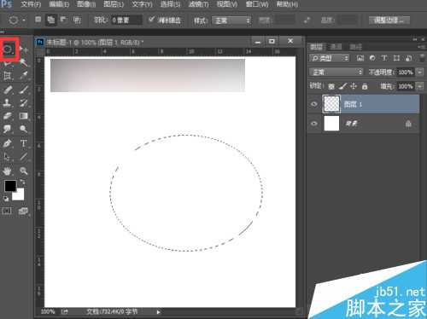The width and height of the screenshot is (427, 319).
Task: Open the 图像(I) menu
Action: [x=86, y=4]
